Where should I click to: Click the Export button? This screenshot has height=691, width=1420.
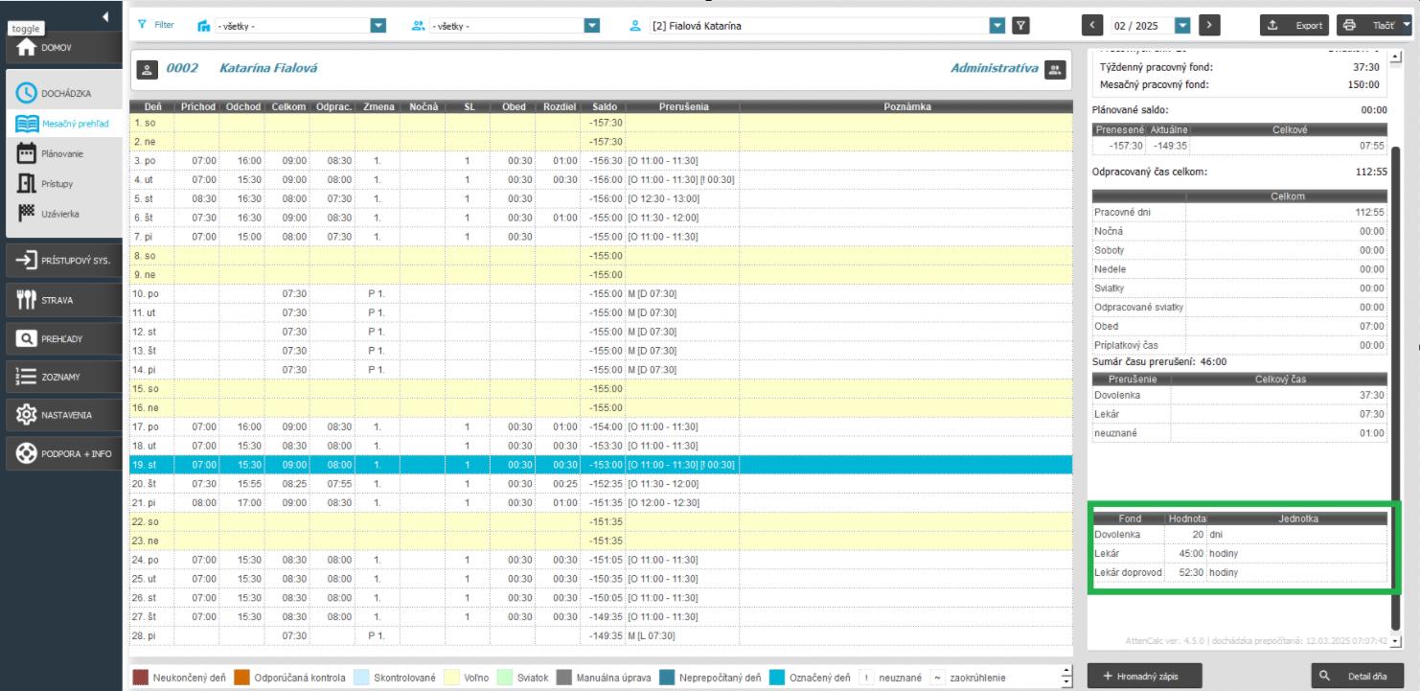1294,26
